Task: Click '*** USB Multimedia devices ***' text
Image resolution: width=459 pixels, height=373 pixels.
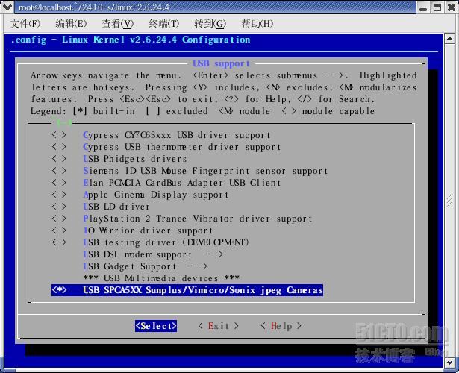Action: 161,278
